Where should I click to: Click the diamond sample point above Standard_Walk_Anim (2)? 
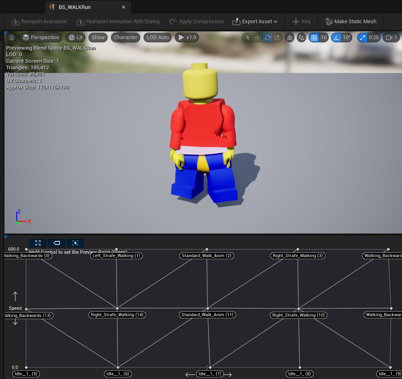[x=207, y=249]
